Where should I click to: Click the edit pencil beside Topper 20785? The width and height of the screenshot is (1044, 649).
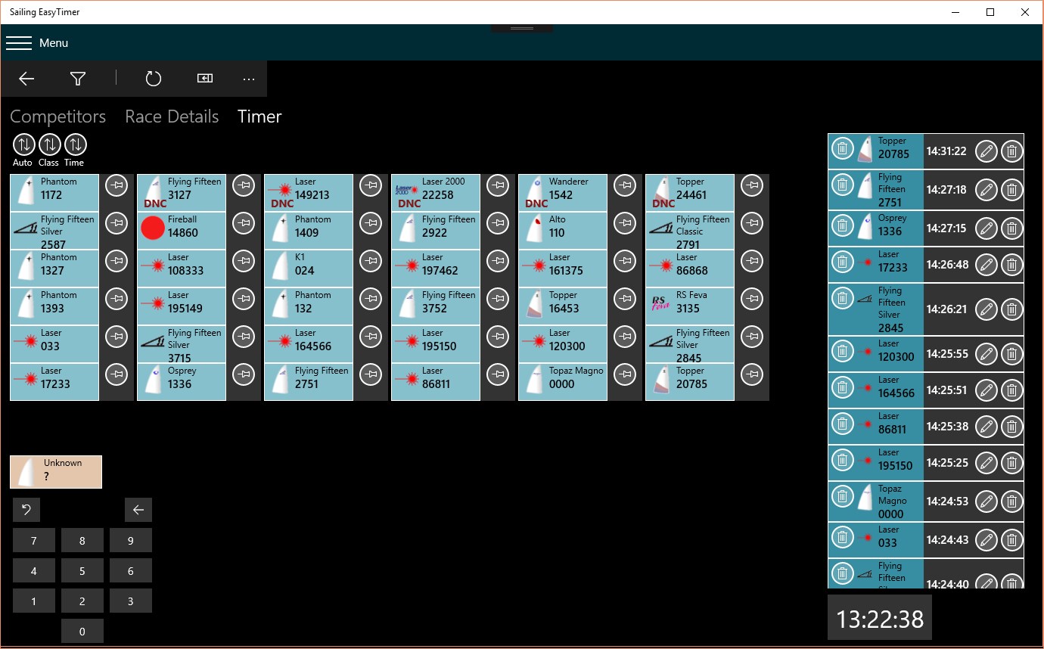tap(987, 151)
